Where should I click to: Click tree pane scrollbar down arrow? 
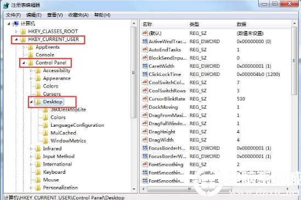(x=134, y=189)
